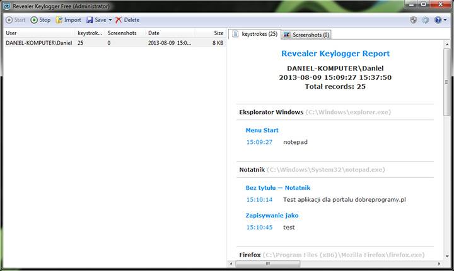
Task: Click the shield icon in toolbar
Action: (414, 20)
